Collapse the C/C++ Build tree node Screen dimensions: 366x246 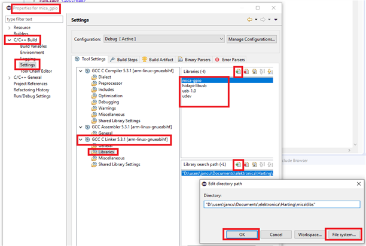(10, 40)
